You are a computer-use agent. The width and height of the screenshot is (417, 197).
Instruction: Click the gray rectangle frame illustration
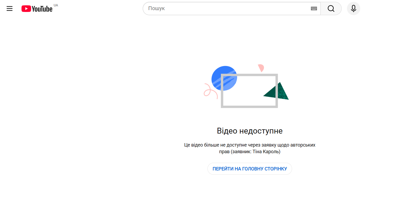(249, 106)
